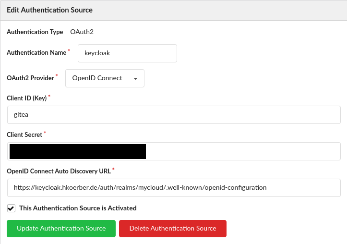
Task: Open the OAuth2 Provider dropdown
Action: point(105,78)
